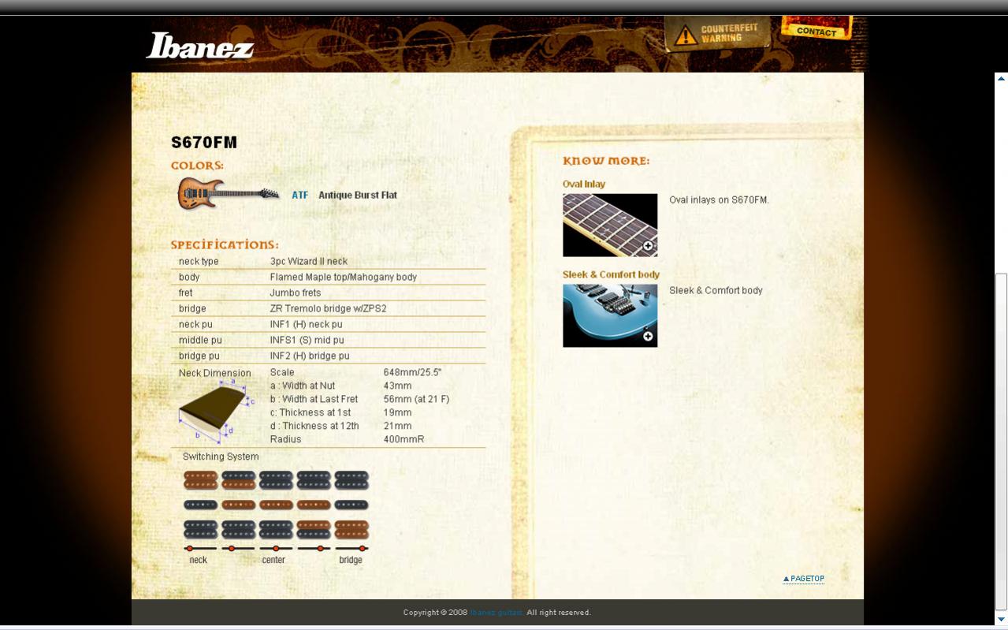Click the neck switch position marker
The image size is (1008, 630).
click(190, 549)
